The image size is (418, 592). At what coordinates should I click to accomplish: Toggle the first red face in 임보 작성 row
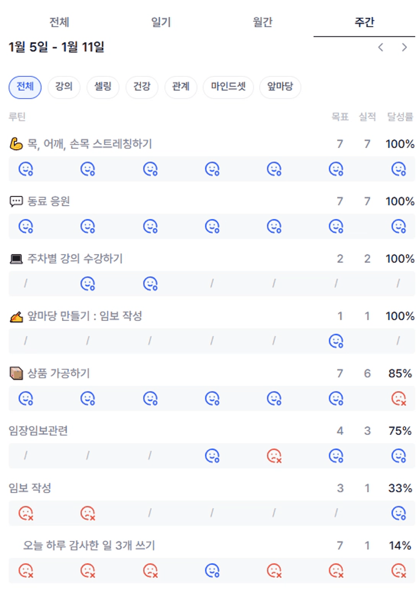[26, 513]
